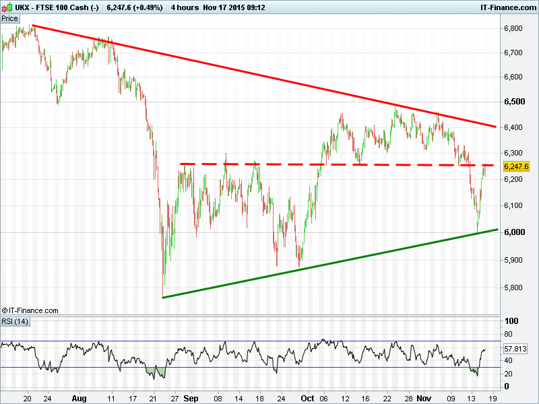Click the RSI (14) indicator label

15,322
